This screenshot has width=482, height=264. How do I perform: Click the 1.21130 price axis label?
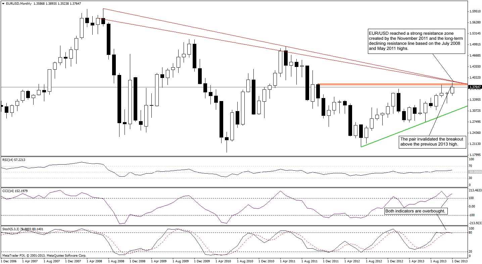475,144
